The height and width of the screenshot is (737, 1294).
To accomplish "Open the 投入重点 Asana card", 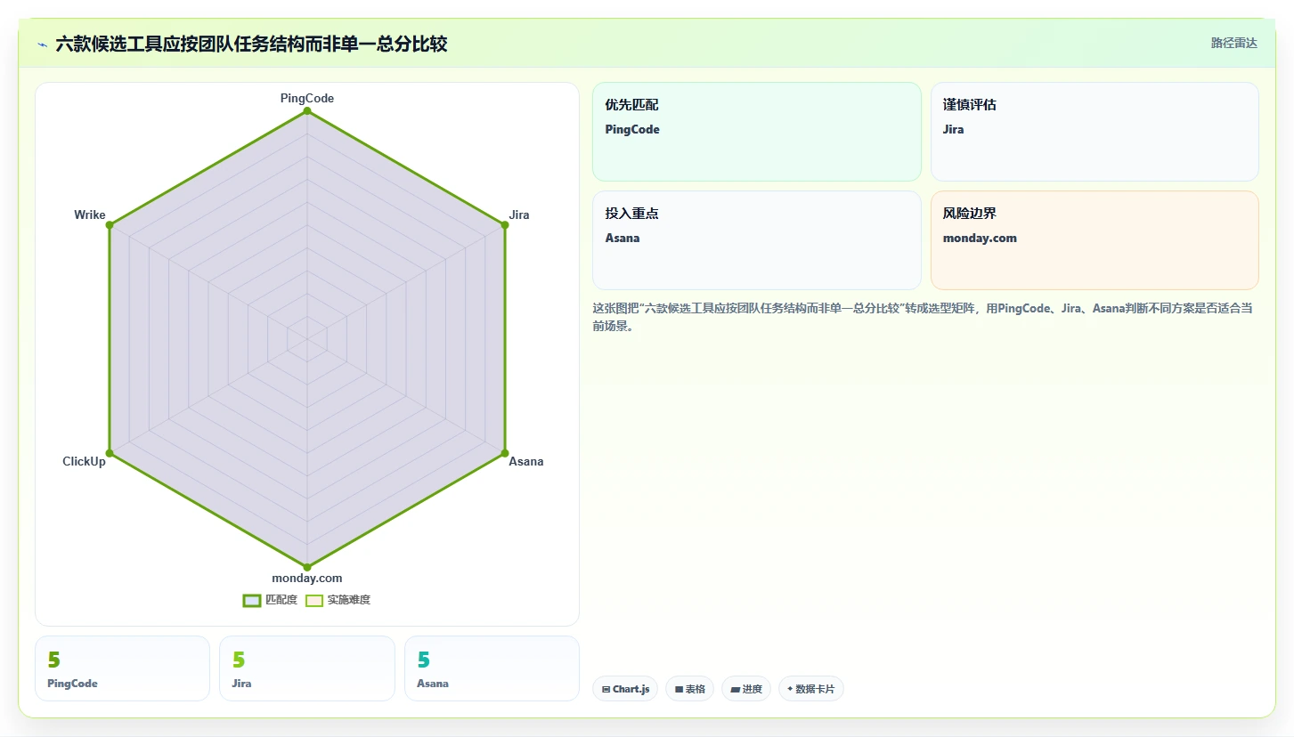I will click(757, 240).
